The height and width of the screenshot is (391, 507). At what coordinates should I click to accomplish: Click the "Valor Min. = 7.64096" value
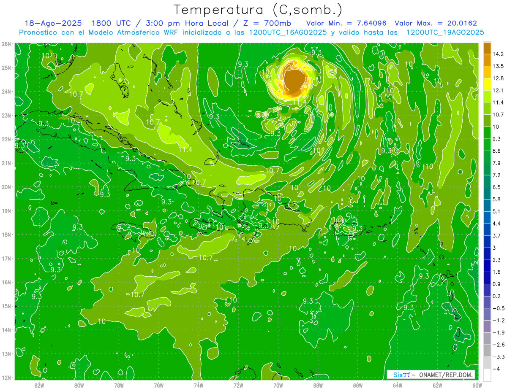tap(346, 23)
